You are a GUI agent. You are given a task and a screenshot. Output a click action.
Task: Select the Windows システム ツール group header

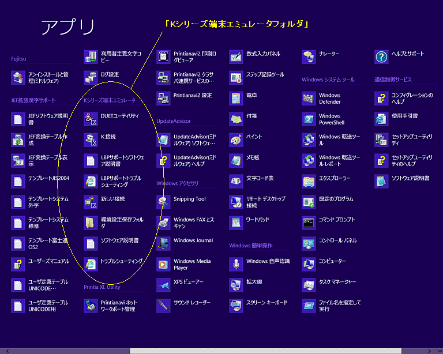coord(328,80)
